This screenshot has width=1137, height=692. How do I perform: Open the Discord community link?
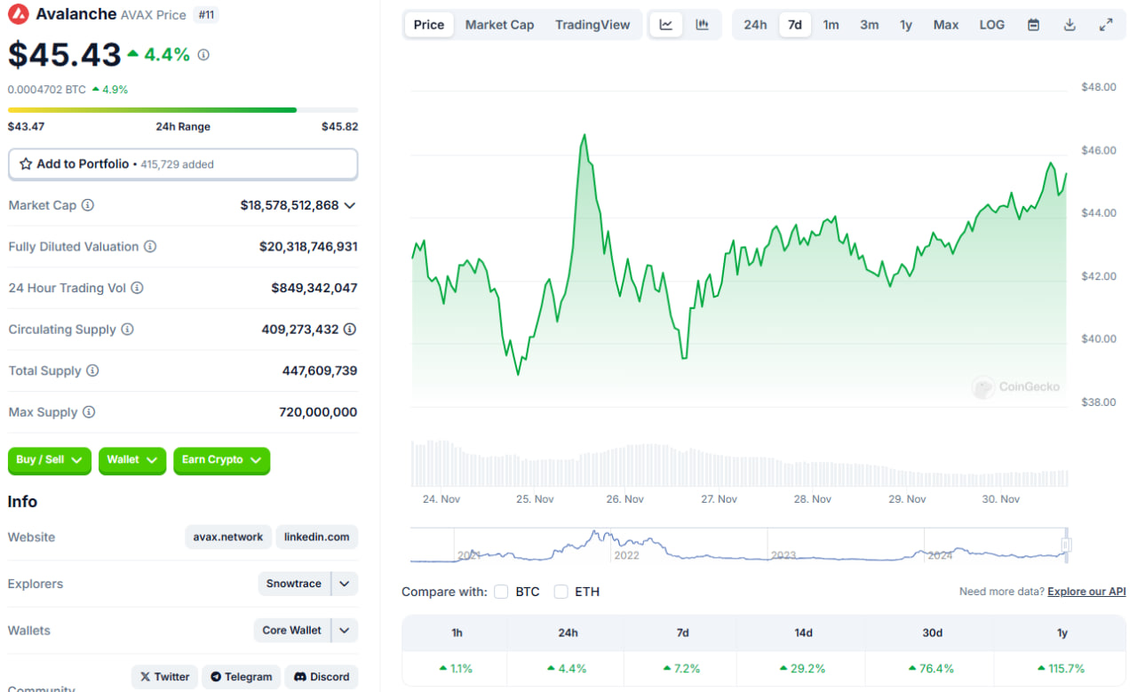tap(322, 677)
